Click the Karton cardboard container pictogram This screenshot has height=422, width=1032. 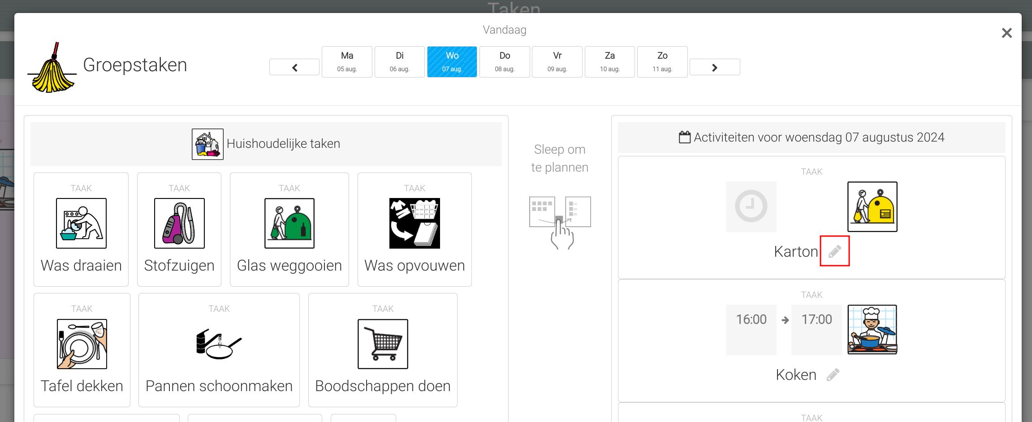coord(872,207)
